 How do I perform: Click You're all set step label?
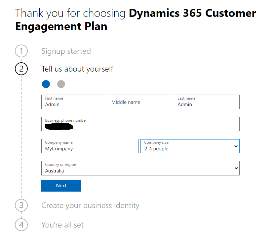[x=62, y=225]
